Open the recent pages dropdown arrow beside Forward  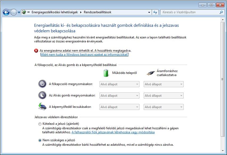19,12
